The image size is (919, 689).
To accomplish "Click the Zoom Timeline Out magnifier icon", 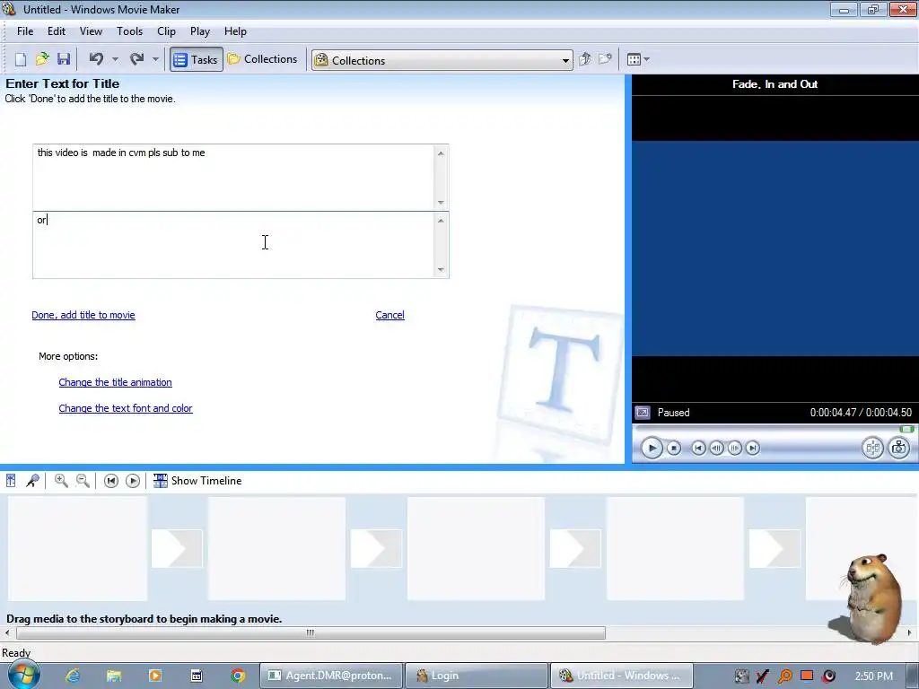I will 83,481.
